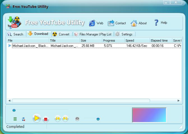Screen dimensions: 188x134
Task: Click the 25.66 MB size cell
Action: click(88, 46)
